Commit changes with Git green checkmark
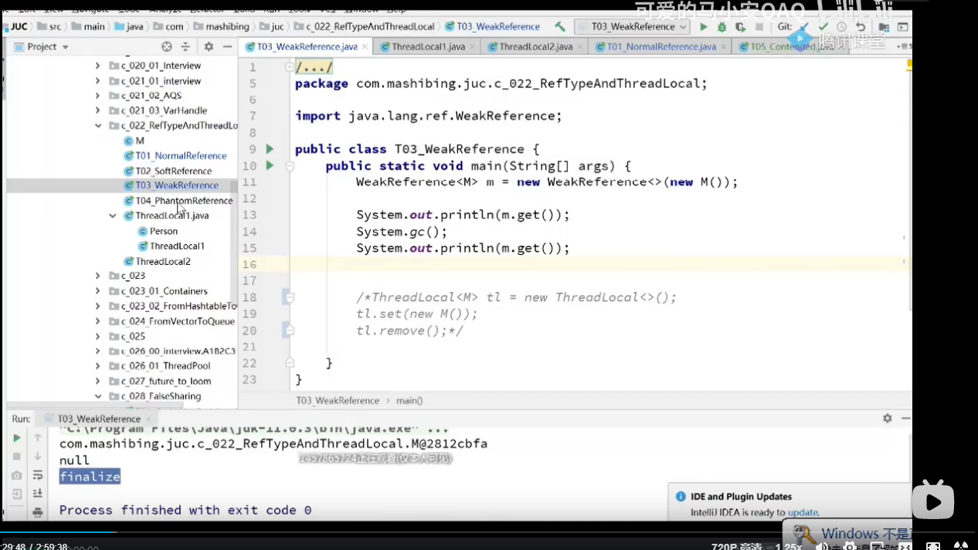 (823, 26)
